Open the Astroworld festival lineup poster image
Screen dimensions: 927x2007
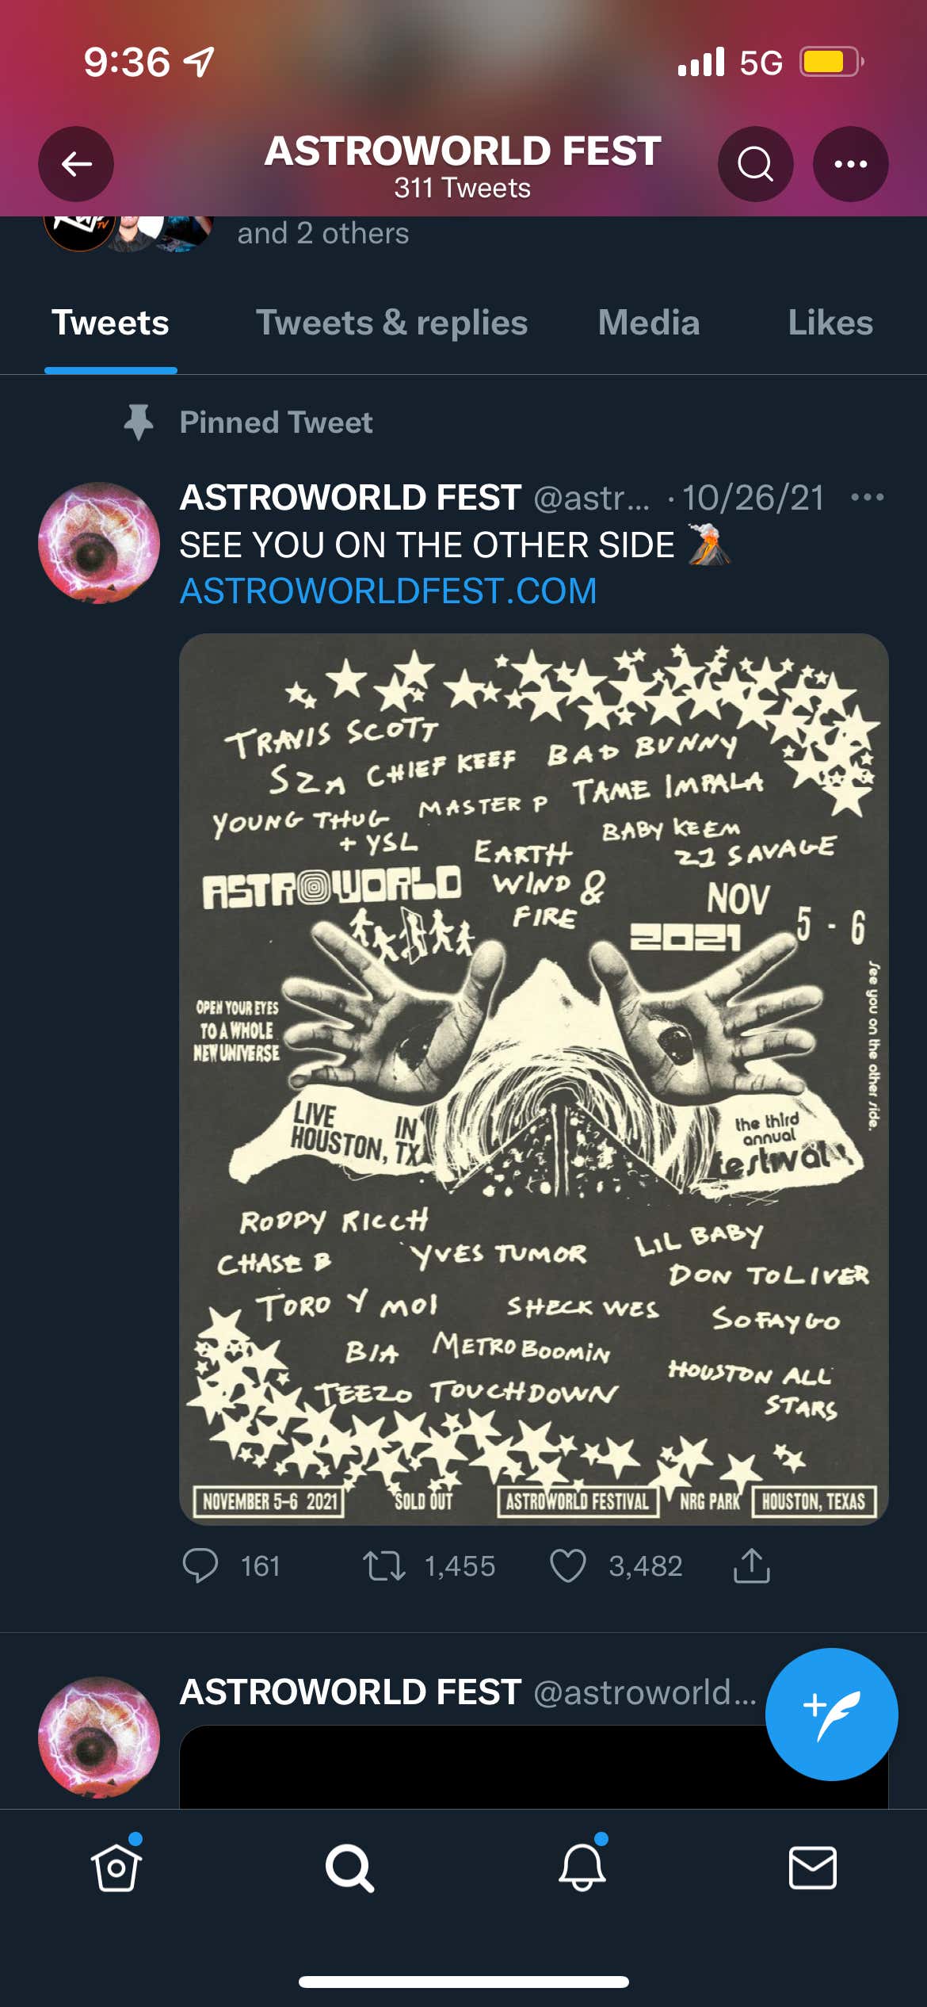(534, 1079)
